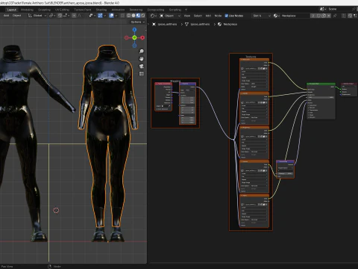358x269 pixels.
Task: Click the green Y axis gizmo ball
Action: point(134,37)
